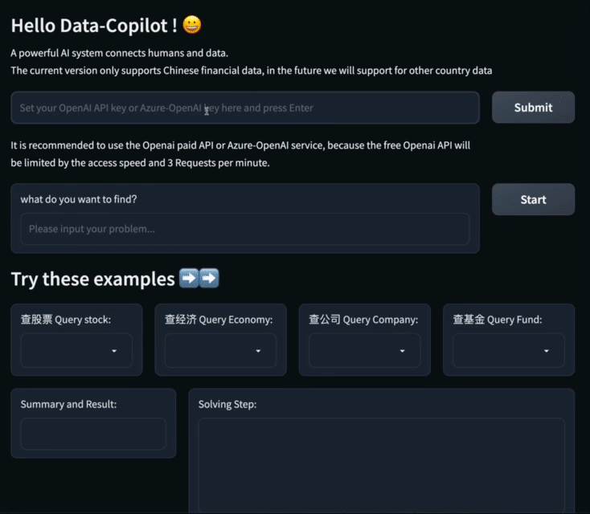Click inside the Solving Step output area
This screenshot has width=590, height=514.
381,466
